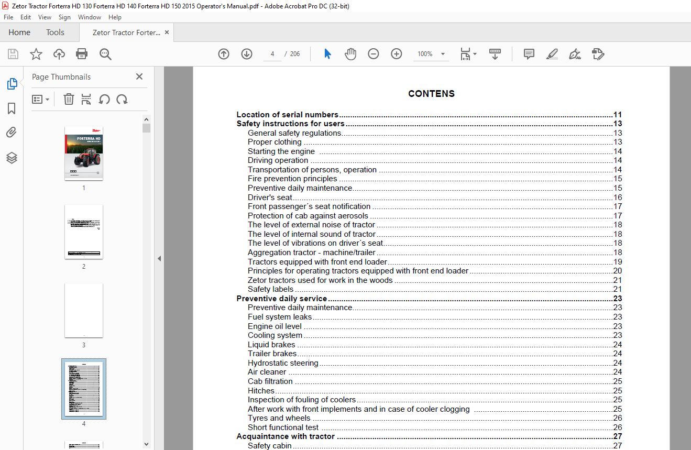Image resolution: width=691 pixels, height=450 pixels.
Task: Add a comment with speech bubble
Action: coord(529,54)
